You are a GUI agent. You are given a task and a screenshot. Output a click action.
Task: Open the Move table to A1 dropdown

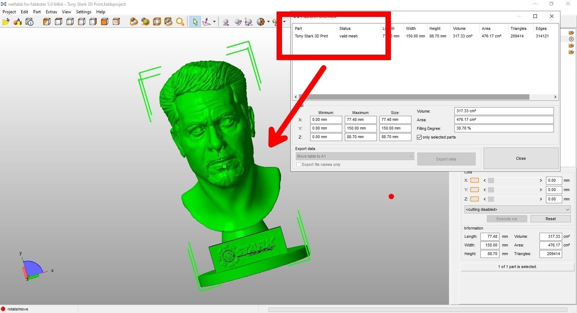pyautogui.click(x=355, y=156)
